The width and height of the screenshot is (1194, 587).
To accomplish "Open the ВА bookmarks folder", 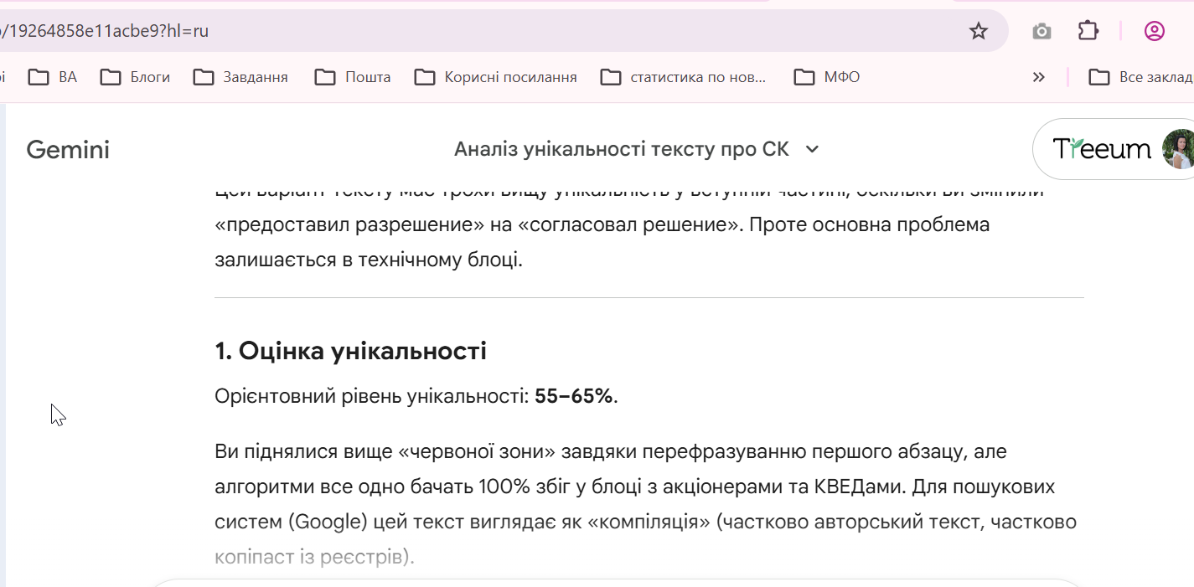I will [53, 77].
